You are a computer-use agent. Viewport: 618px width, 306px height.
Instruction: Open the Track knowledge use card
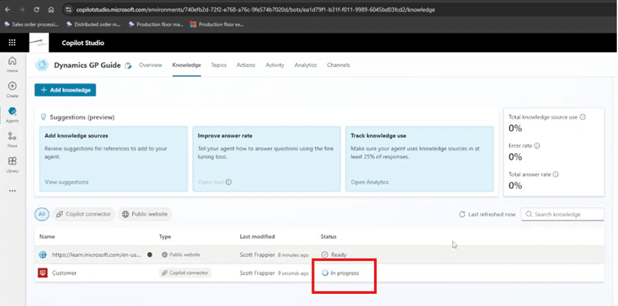tap(419, 159)
